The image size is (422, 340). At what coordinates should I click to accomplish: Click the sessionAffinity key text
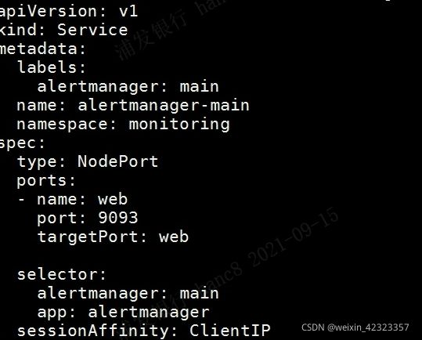coord(93,331)
